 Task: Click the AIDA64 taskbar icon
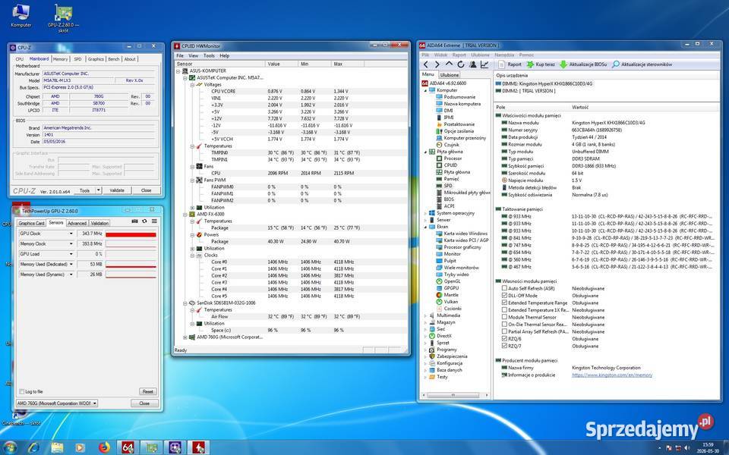pyautogui.click(x=128, y=447)
